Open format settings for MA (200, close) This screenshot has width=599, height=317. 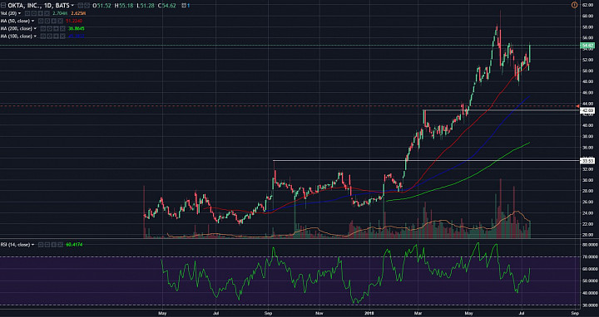[50, 28]
